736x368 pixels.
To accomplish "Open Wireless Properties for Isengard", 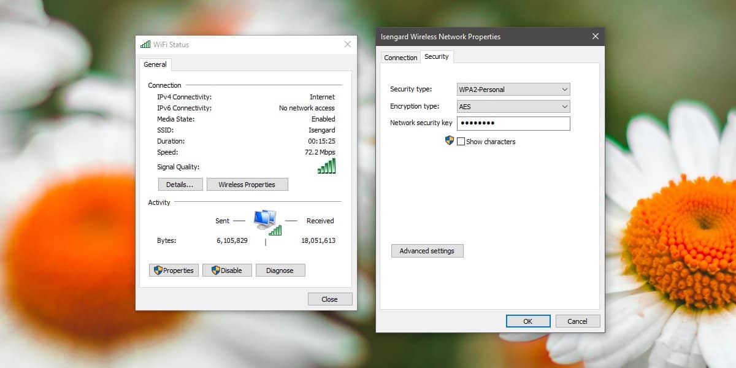I will click(247, 184).
